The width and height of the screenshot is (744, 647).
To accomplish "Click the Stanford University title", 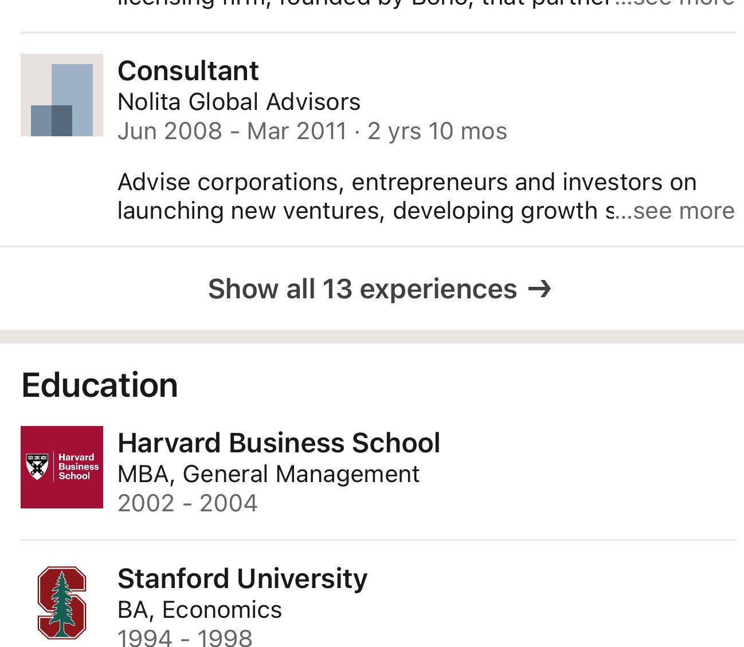I will [242, 578].
